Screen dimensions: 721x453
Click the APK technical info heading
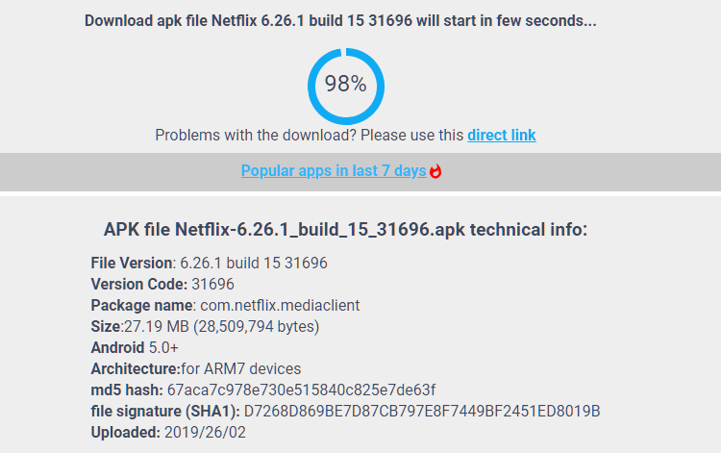(x=345, y=229)
